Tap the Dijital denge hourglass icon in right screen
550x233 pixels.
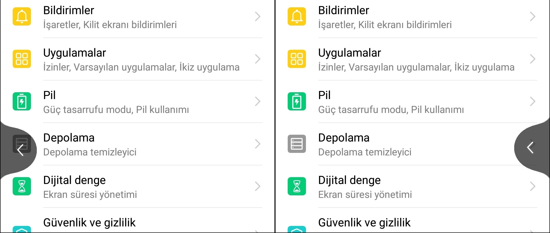[x=297, y=187]
